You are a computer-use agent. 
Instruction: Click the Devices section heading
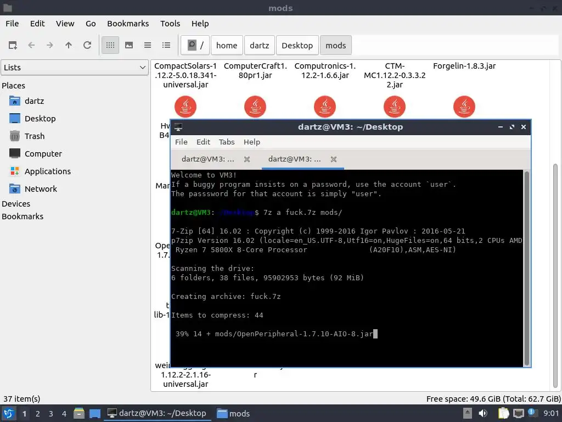point(16,204)
